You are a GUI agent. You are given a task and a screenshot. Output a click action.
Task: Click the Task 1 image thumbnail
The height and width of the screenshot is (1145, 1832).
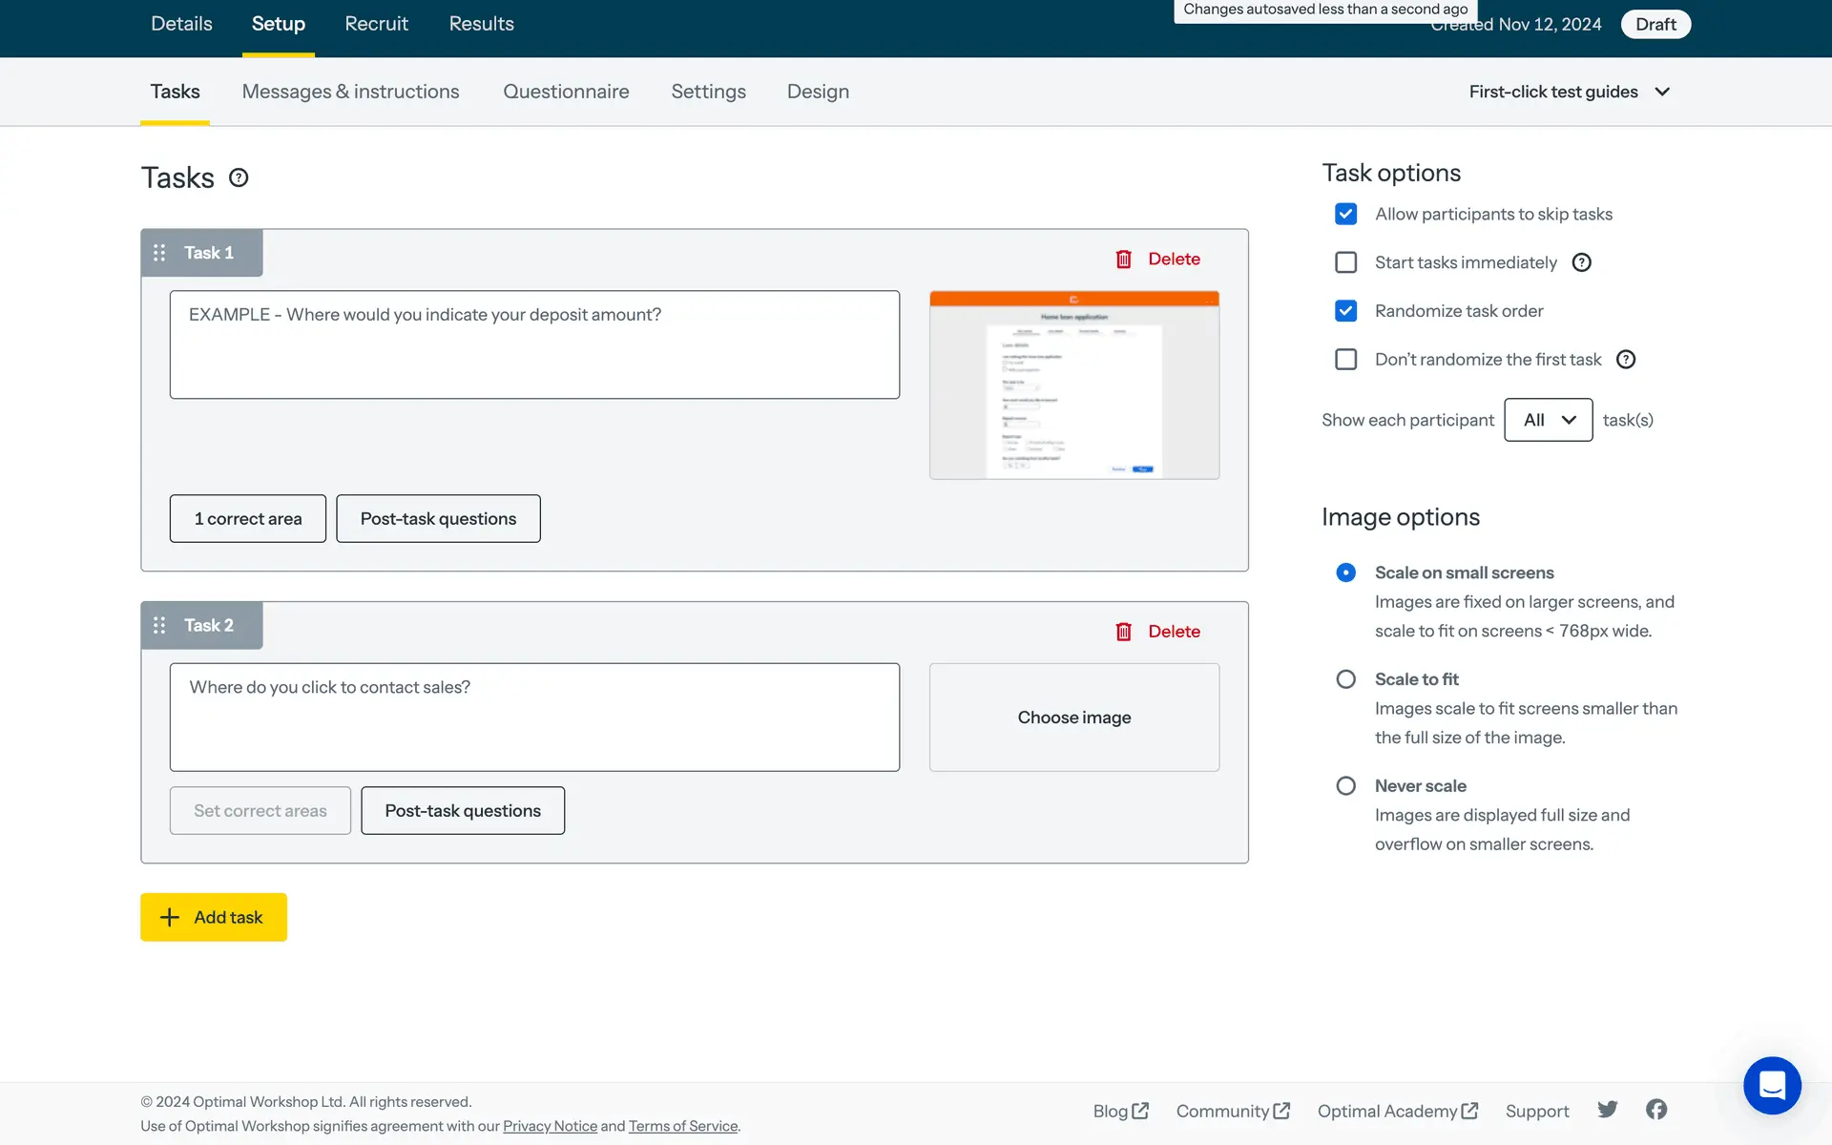1073,385
